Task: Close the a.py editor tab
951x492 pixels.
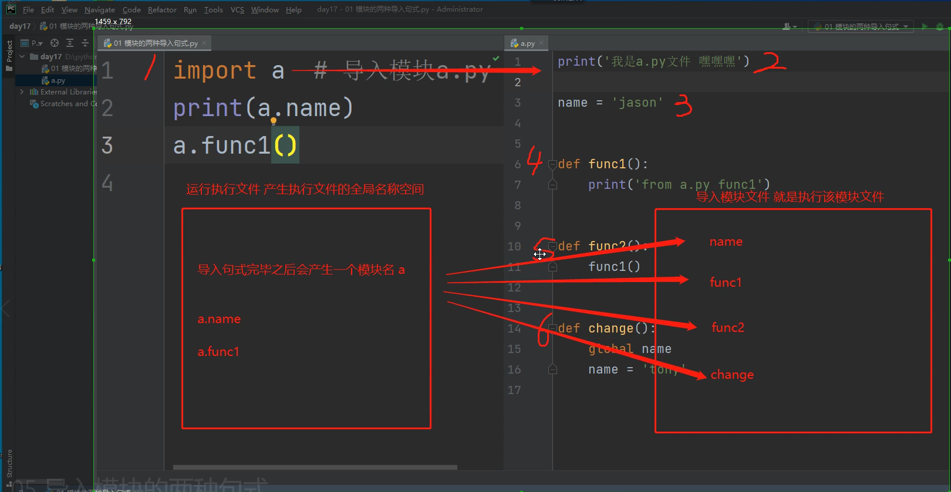Action: click(x=541, y=43)
